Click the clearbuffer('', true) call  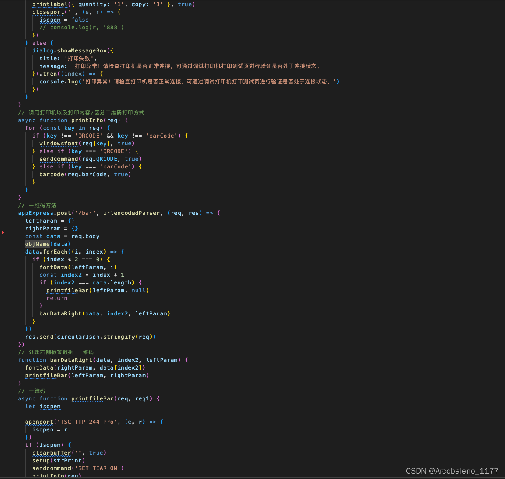click(69, 453)
